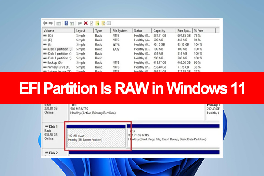Sort by the File System column header
Screen dimensions: 264x176
(121, 31)
